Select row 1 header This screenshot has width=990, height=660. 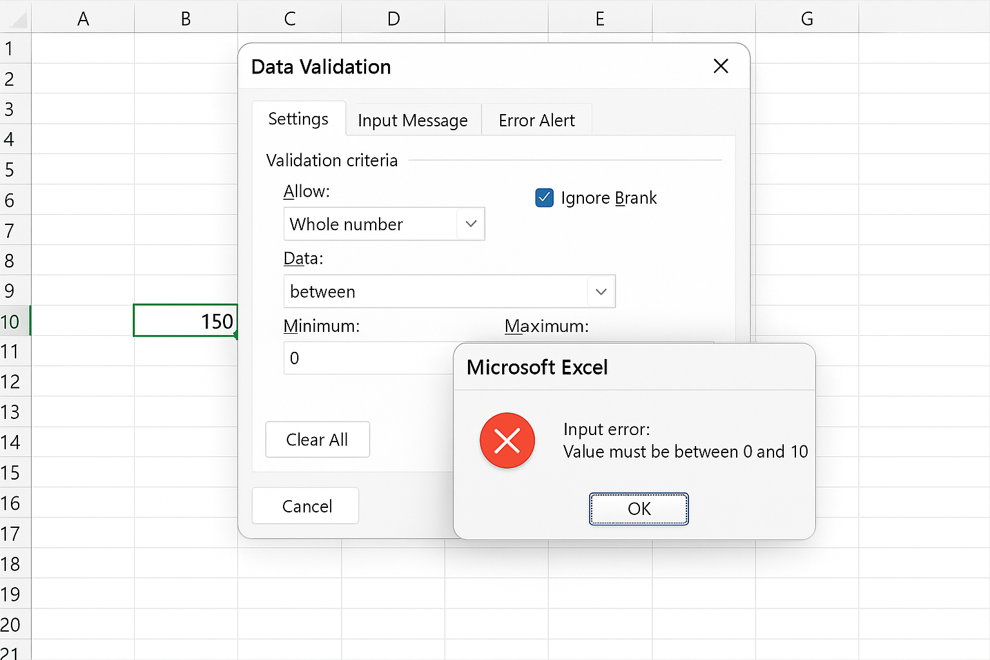(15, 48)
